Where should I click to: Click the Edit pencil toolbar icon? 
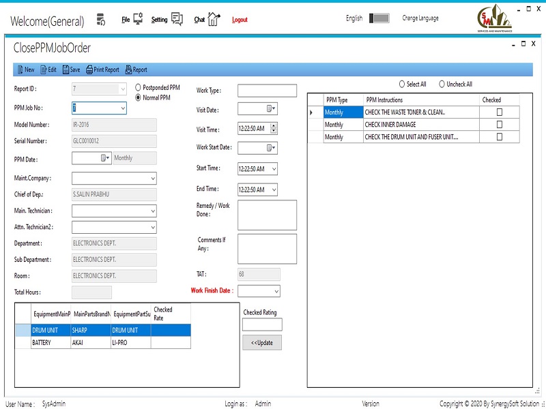pos(44,70)
